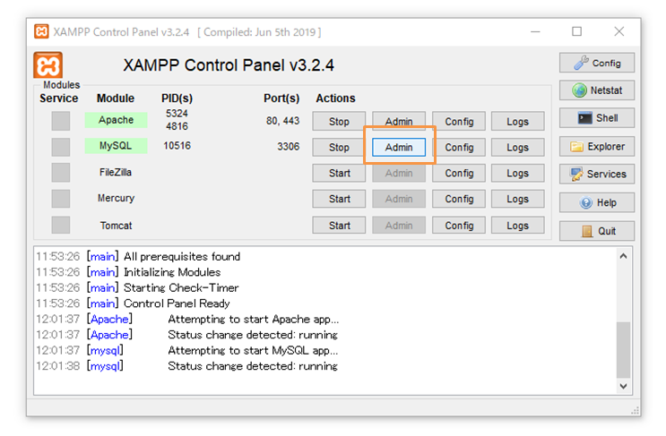Screen dimensions: 666x436
Task: Click Apache PID 5324
Action: [x=177, y=113]
